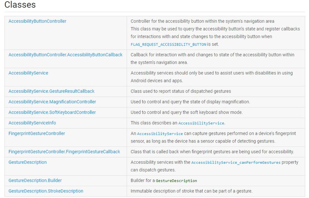View GestureDescription.StrokeDescription class page
The width and height of the screenshot is (309, 198).
[46, 191]
